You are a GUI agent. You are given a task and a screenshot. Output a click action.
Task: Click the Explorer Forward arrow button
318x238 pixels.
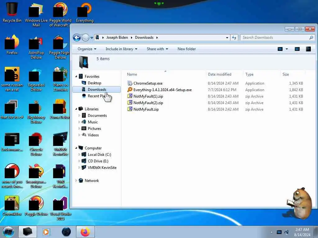coord(86,37)
